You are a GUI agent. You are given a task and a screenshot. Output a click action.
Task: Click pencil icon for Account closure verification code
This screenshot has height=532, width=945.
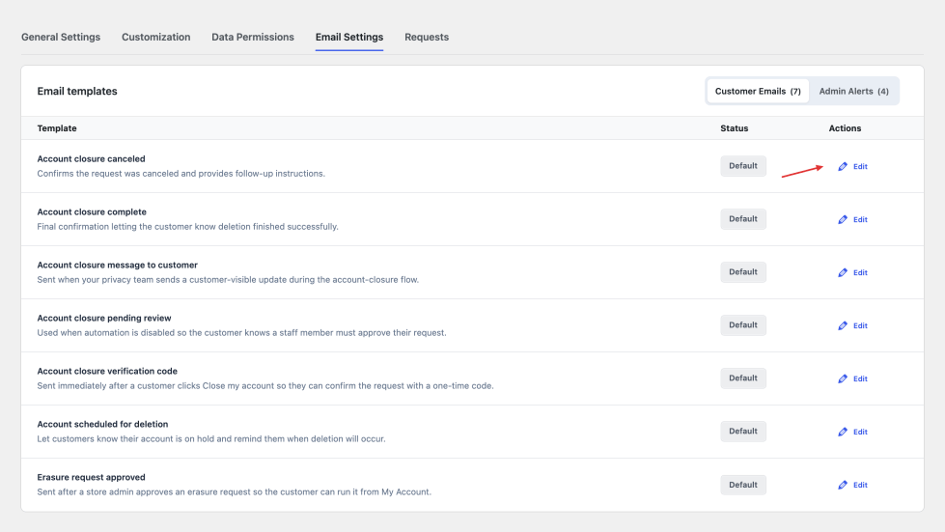point(843,378)
